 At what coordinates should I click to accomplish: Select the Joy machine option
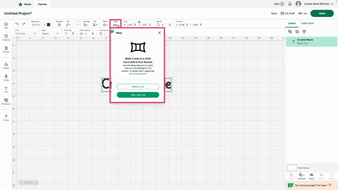pos(303,13)
